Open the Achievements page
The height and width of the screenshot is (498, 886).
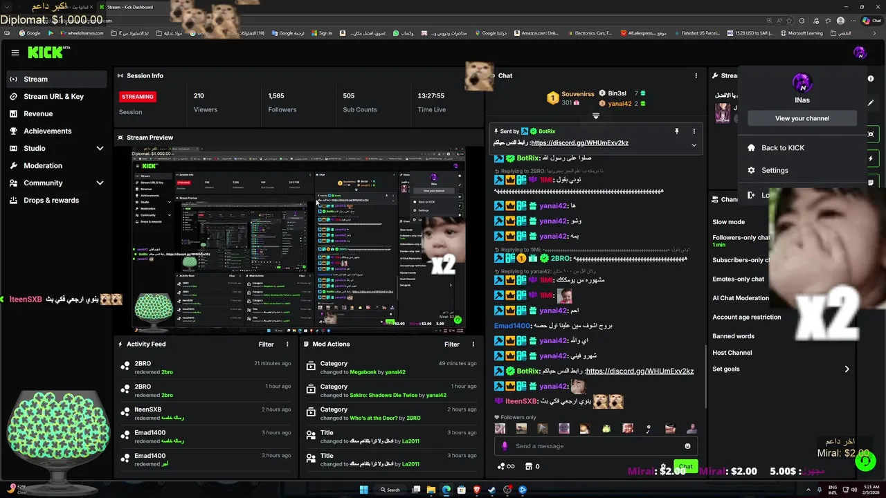[x=57, y=131]
